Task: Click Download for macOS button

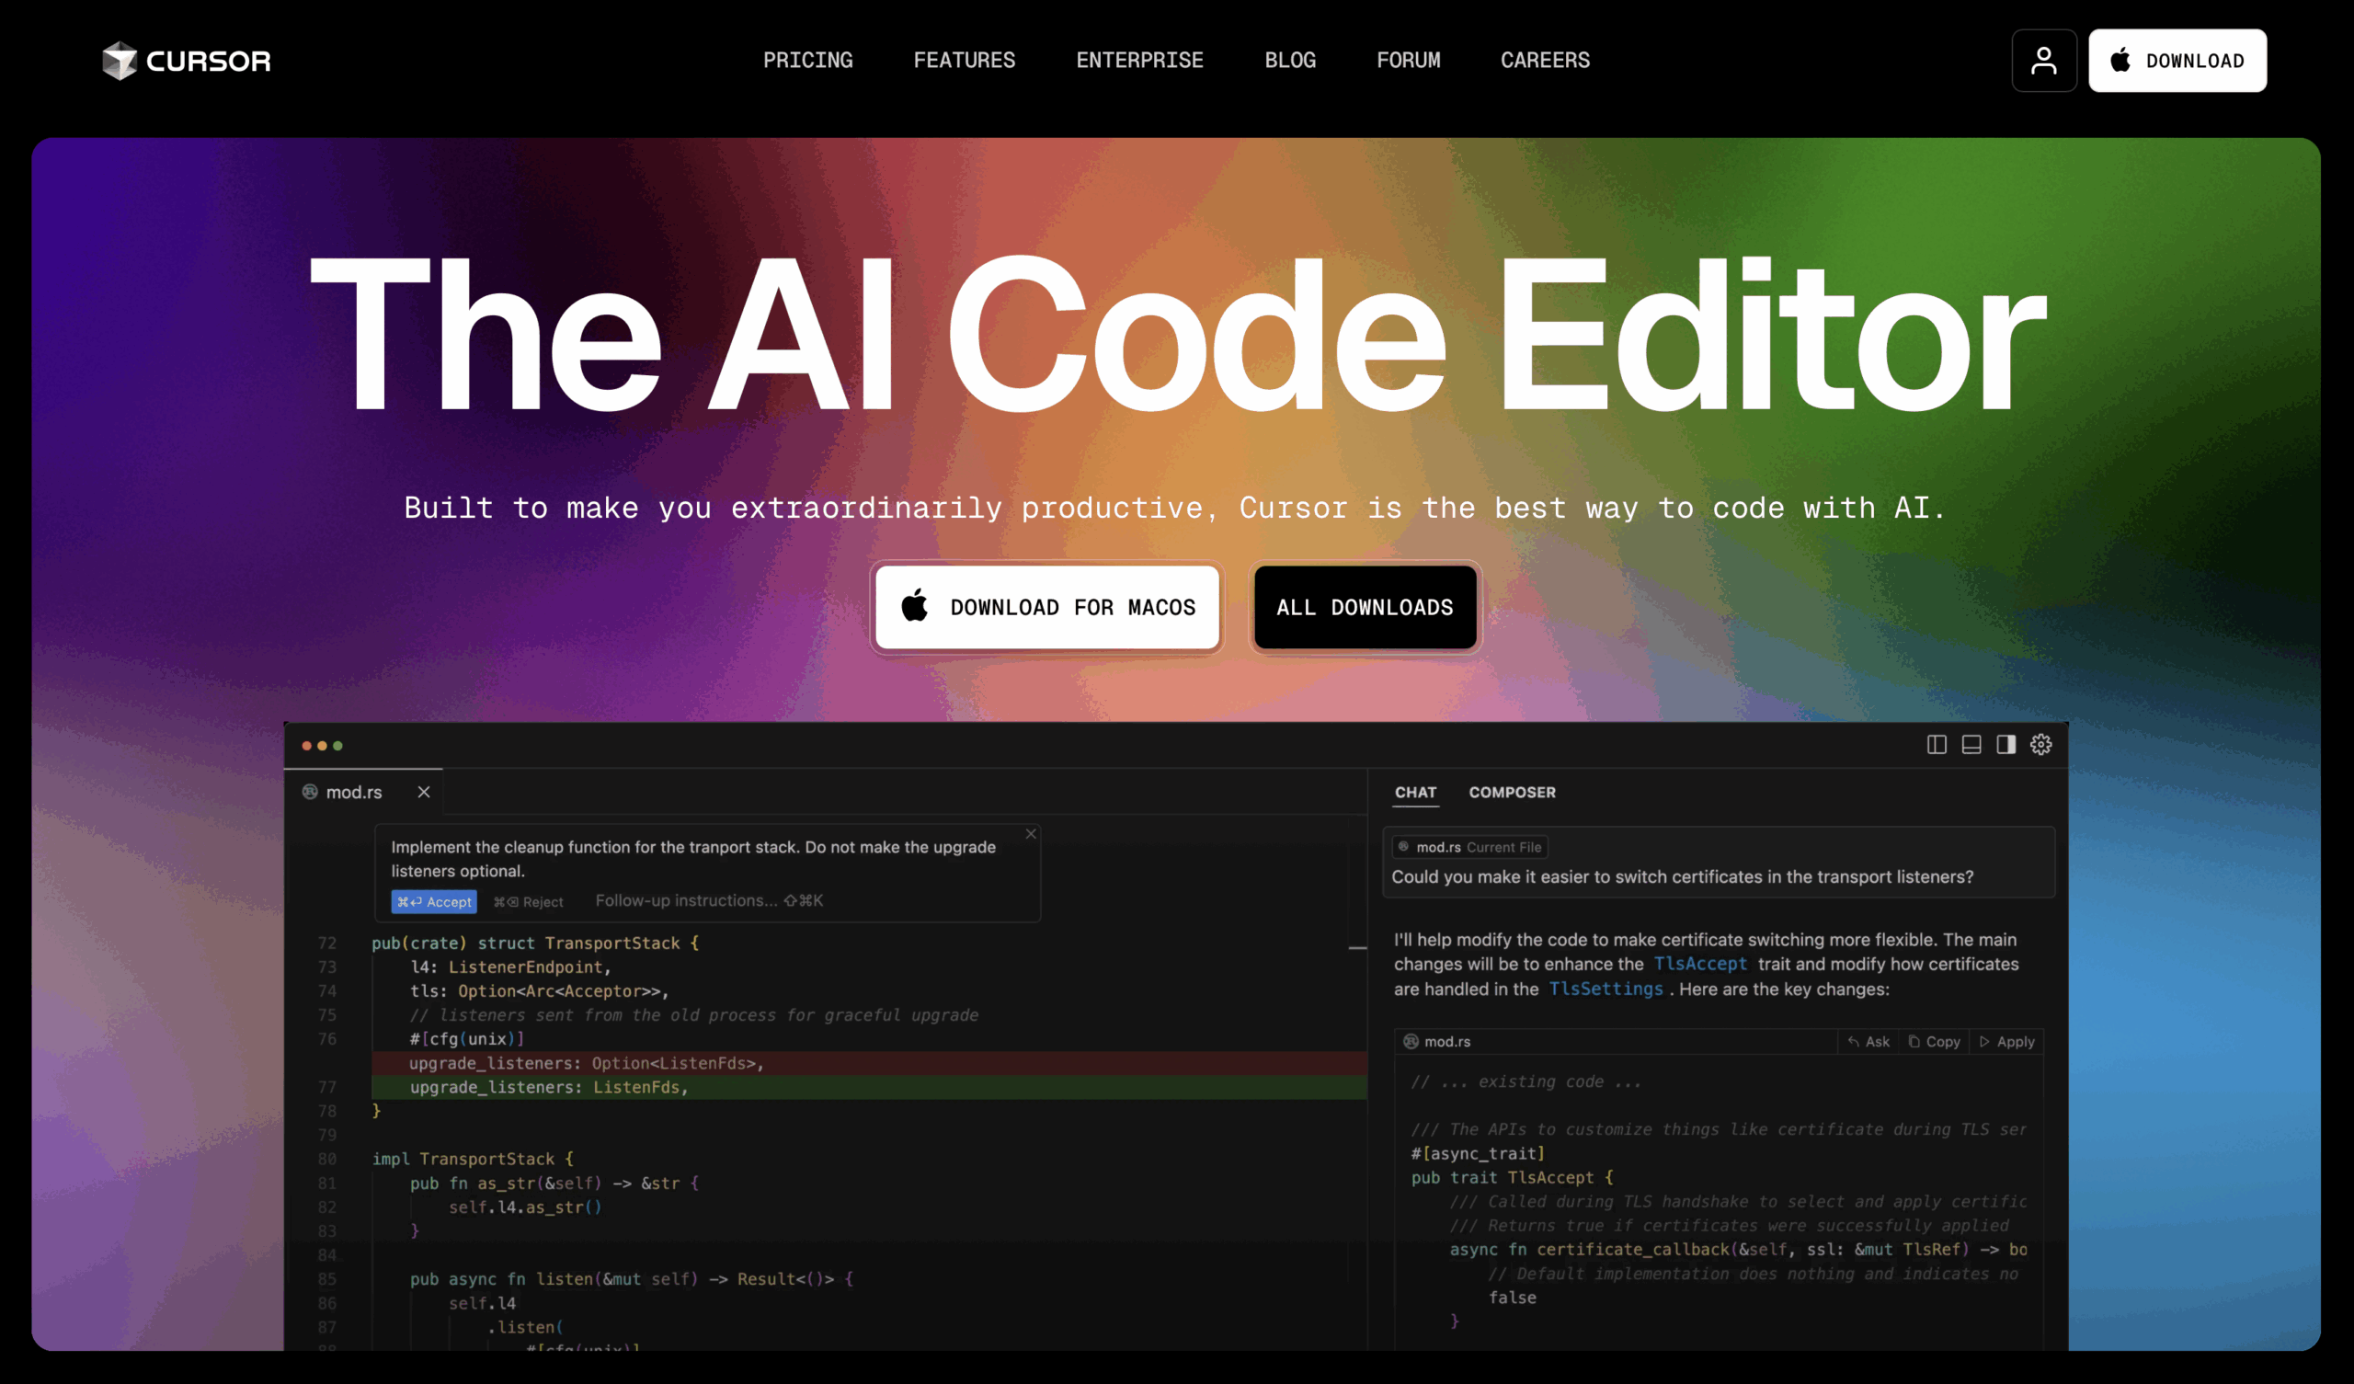Action: 1047,608
